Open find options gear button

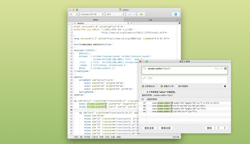[225, 86]
